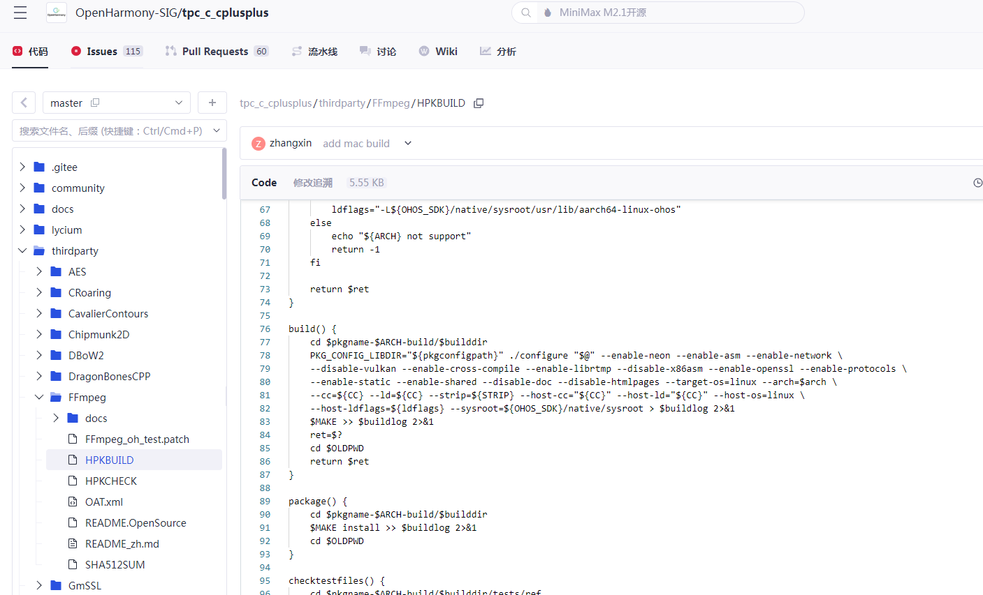
Task: Click the history clock icon in code header
Action: pyautogui.click(x=977, y=183)
